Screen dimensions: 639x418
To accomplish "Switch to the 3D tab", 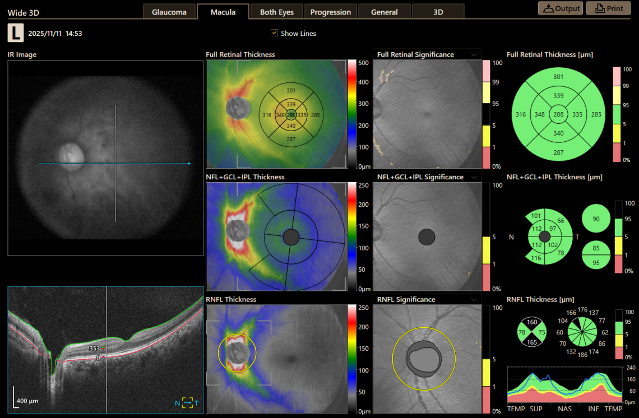I will pyautogui.click(x=438, y=11).
